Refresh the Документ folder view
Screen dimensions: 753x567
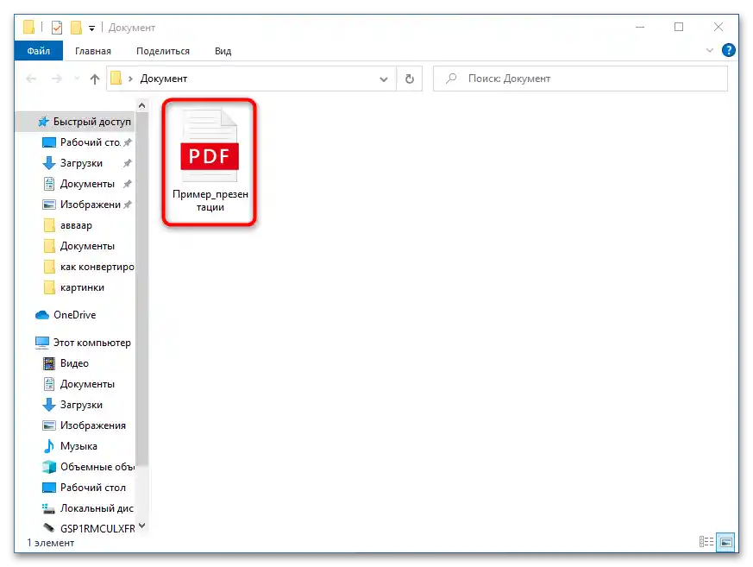pos(410,79)
